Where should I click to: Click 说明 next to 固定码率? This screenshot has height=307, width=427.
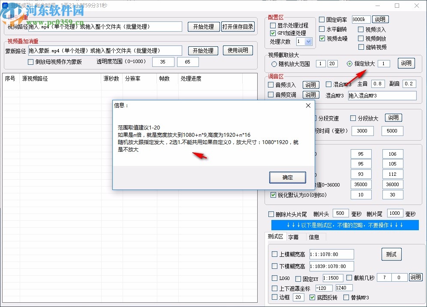coord(381,19)
